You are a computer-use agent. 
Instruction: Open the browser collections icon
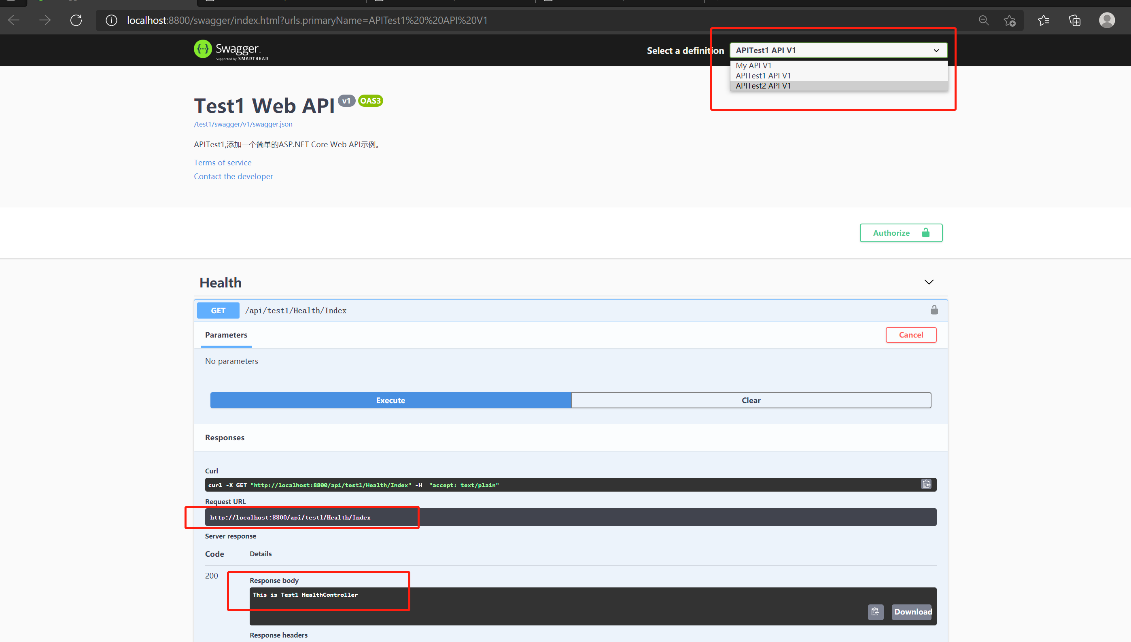click(x=1075, y=20)
